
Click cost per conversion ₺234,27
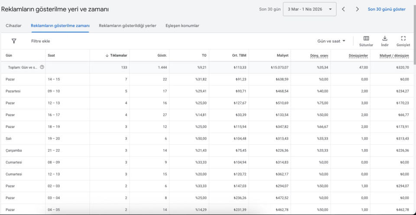[403, 91]
